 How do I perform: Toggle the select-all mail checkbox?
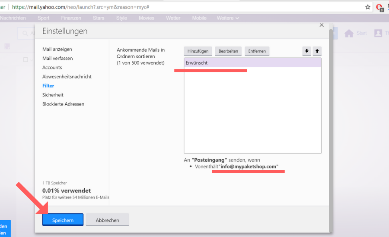coord(26,59)
